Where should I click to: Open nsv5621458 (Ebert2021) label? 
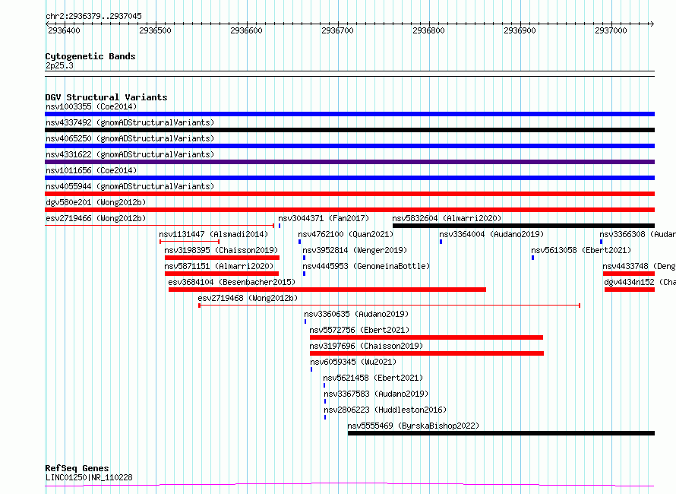click(373, 378)
